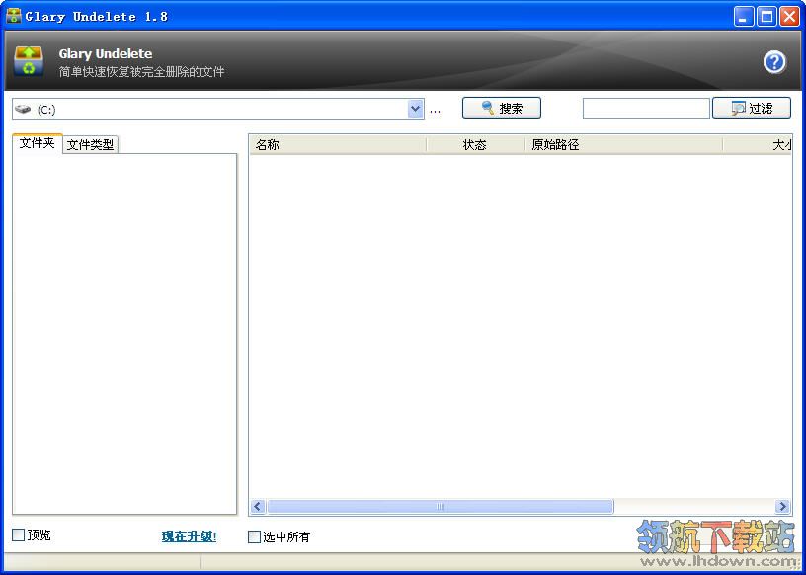Screen dimensions: 806x575
Task: Maximize the Glary Undelete window
Action: (x=766, y=17)
